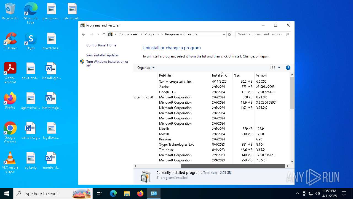Select the agentsshall... file on desktop
This screenshot has height=199, width=353.
pyautogui.click(x=31, y=101)
